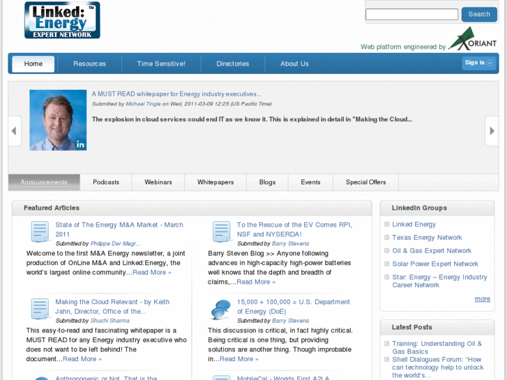
Task: Open the upper Barry Stevens author link
Action: click(x=290, y=243)
